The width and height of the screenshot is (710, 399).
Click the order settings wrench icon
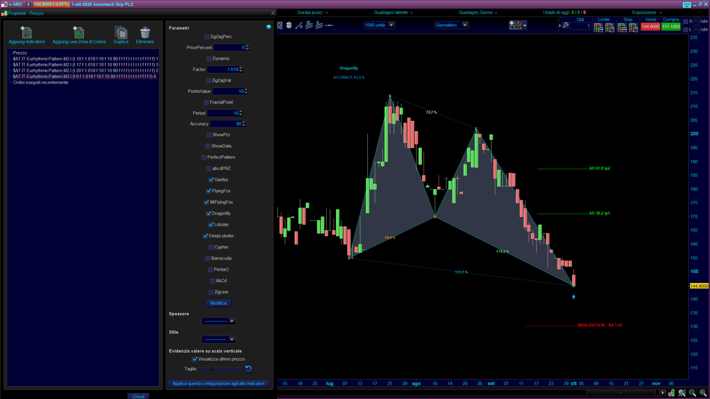point(565,25)
